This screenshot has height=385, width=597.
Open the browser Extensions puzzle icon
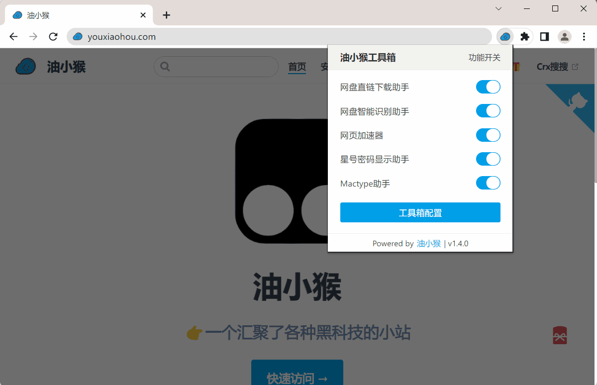pyautogui.click(x=524, y=36)
